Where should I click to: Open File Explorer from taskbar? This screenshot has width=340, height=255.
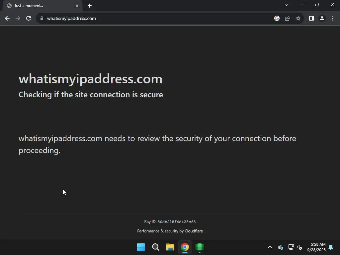click(x=170, y=247)
